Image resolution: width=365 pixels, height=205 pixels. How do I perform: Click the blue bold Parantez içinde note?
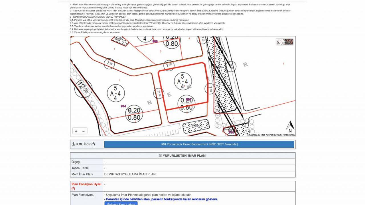pos(162,199)
